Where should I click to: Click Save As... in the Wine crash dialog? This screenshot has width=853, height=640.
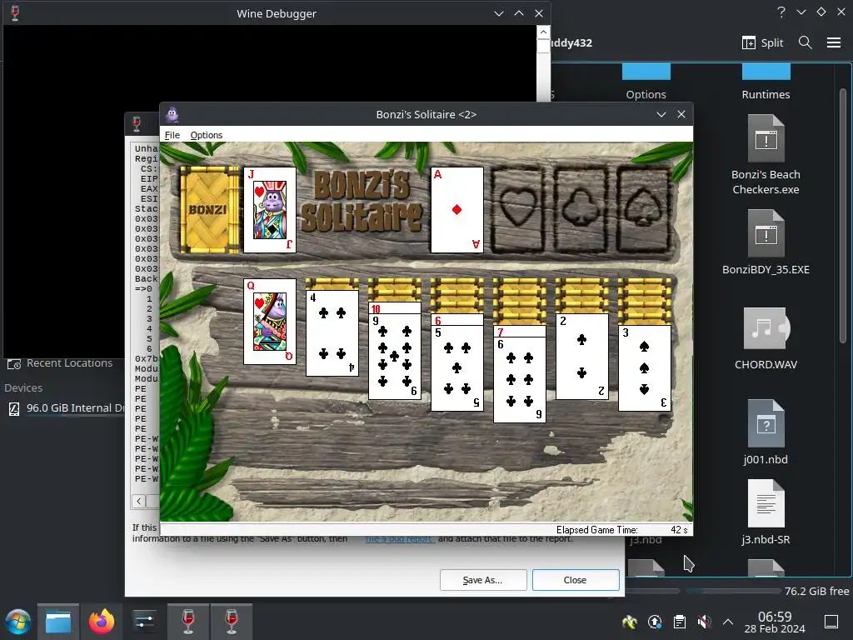tap(483, 580)
